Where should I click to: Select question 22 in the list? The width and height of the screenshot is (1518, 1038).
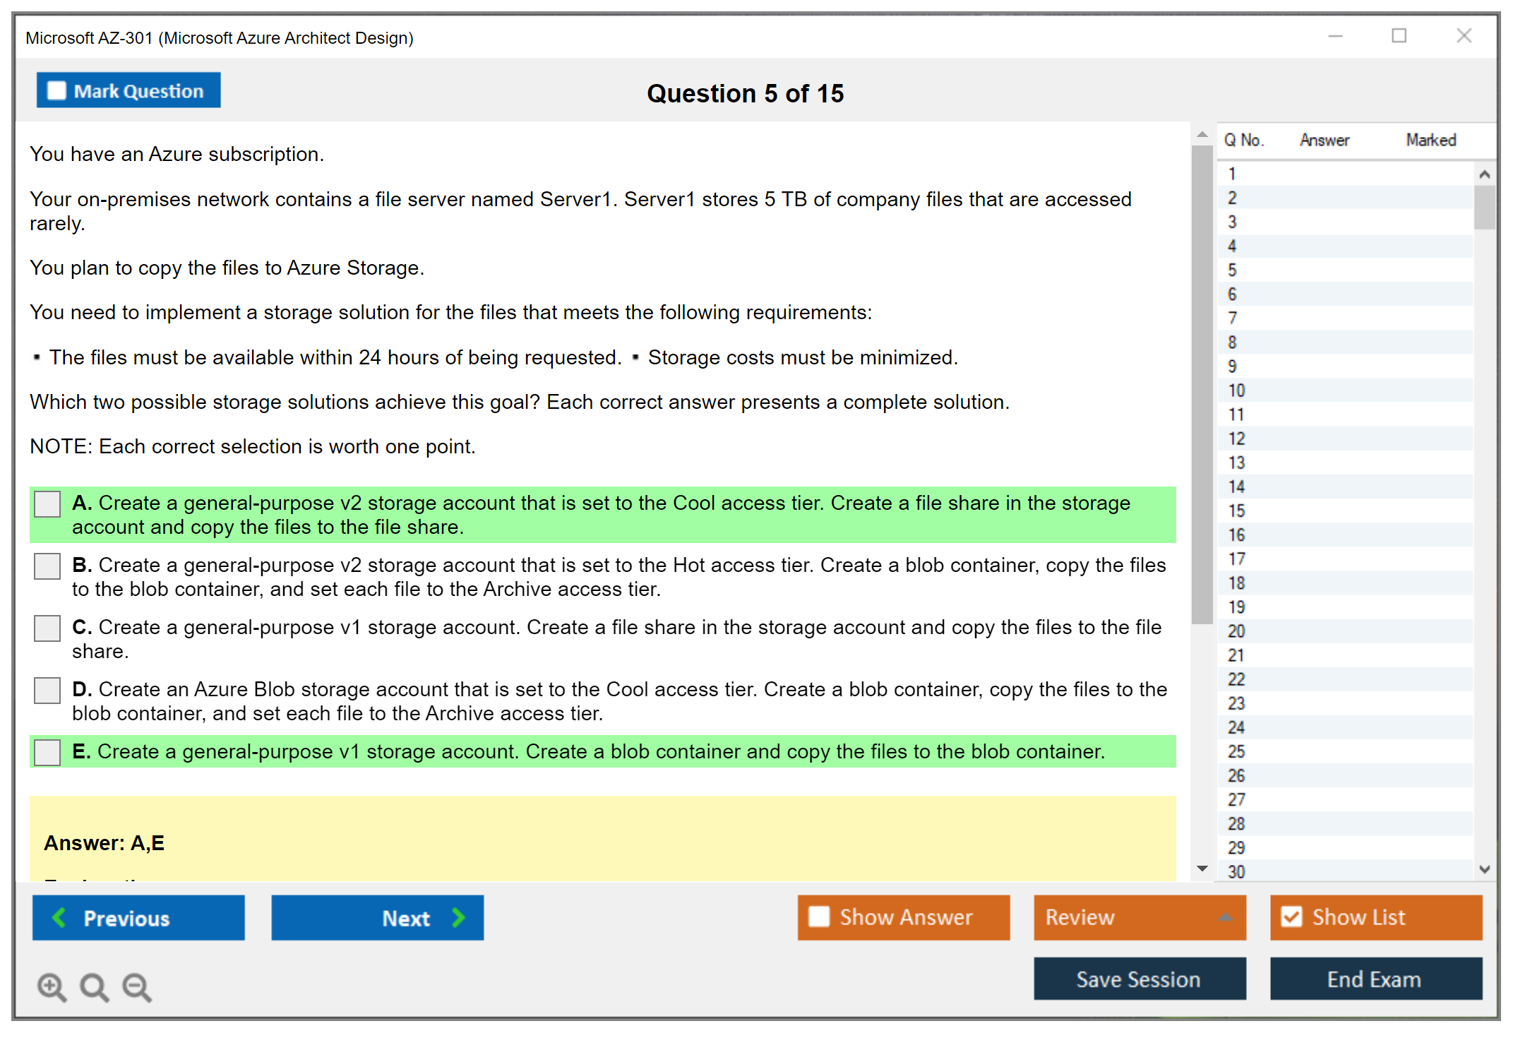(x=1236, y=679)
